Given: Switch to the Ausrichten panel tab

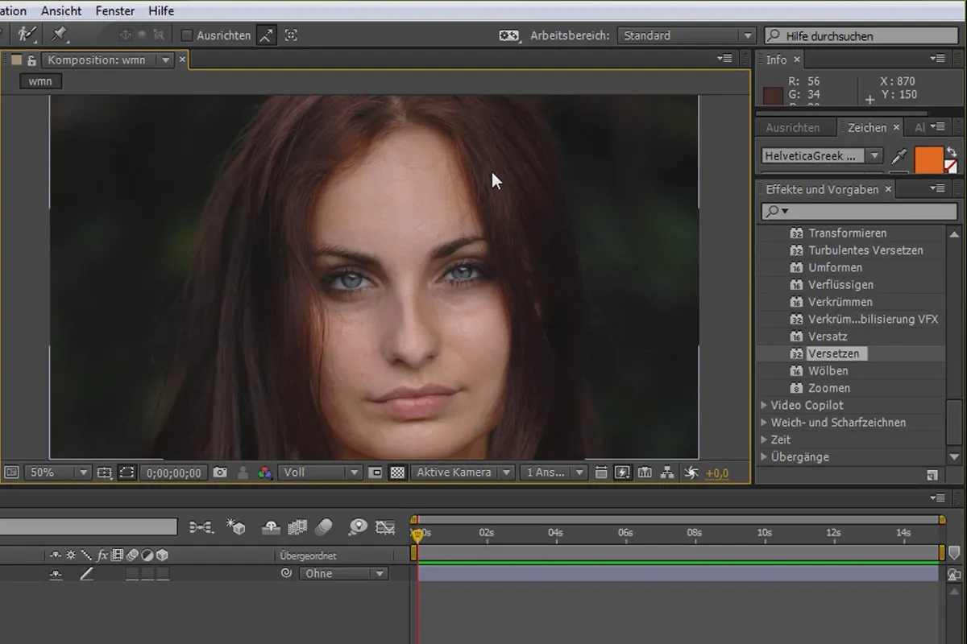Looking at the screenshot, I should [793, 127].
